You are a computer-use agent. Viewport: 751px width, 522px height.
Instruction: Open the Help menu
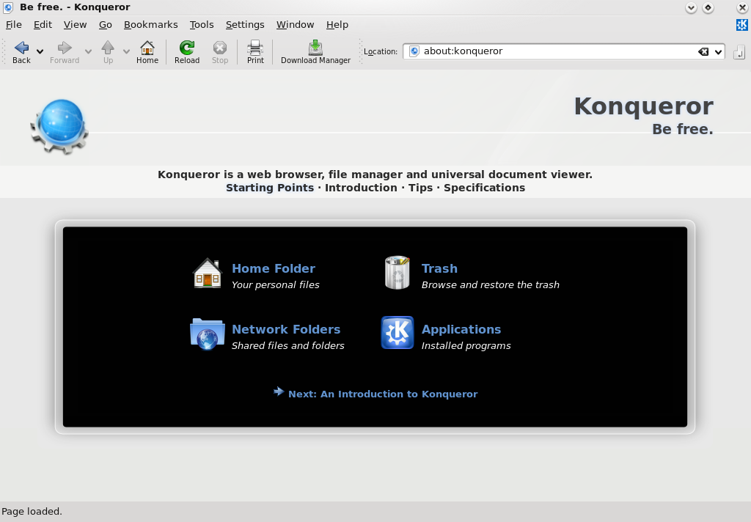(x=337, y=24)
